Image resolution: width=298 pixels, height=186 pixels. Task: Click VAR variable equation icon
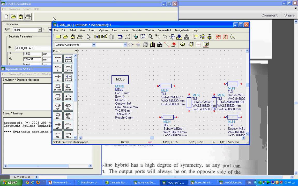145,45
